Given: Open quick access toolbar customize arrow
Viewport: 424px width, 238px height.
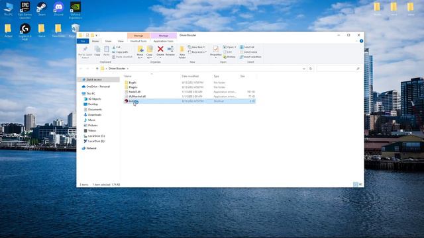Looking at the screenshot, I should pos(97,35).
